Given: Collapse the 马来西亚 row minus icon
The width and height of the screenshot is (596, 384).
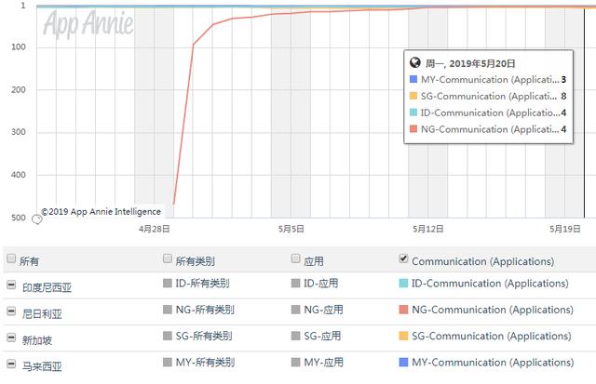Looking at the screenshot, I should [x=11, y=363].
